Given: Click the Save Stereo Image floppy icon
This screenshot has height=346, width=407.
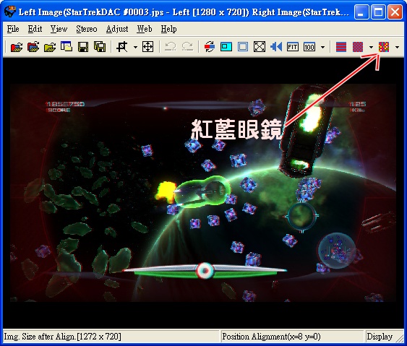Looking at the screenshot, I should tap(83, 47).
